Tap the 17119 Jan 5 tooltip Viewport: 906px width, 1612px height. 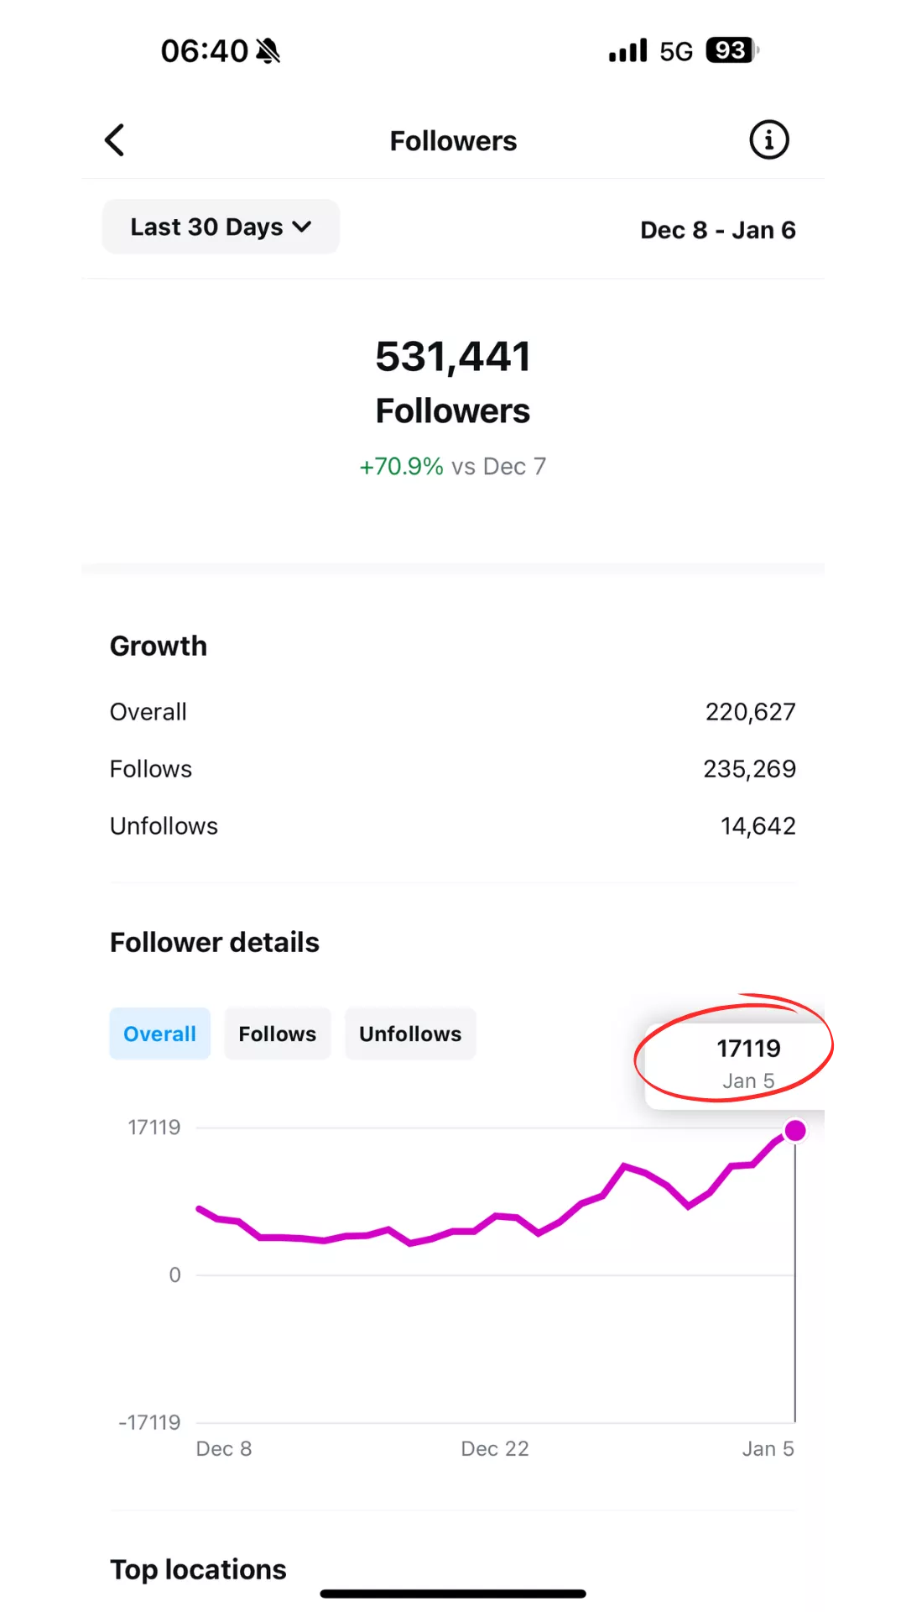coord(747,1063)
